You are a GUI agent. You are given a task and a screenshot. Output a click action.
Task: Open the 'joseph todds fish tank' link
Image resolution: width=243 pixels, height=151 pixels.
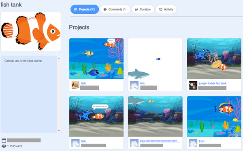[x=213, y=83]
